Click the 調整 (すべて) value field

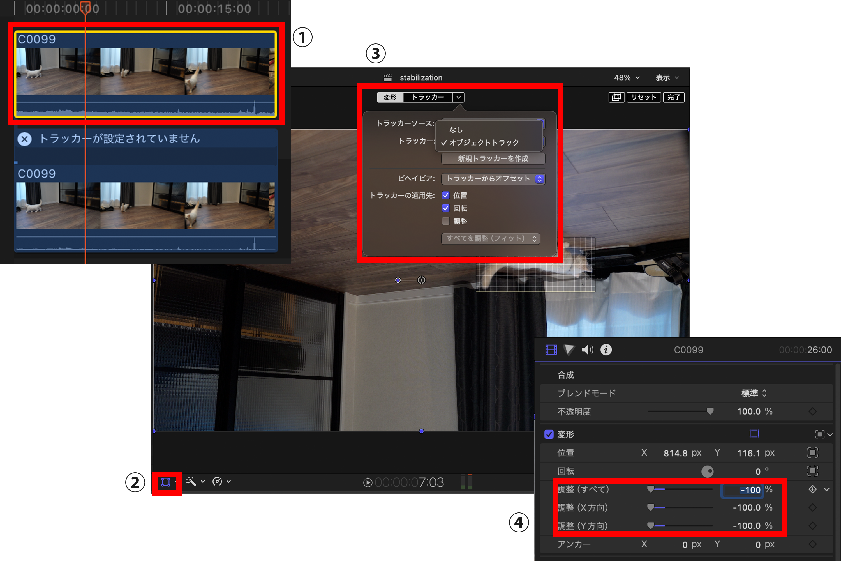click(742, 490)
